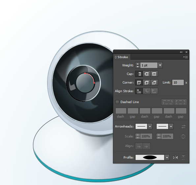Select the Round Cap icon
The image size is (196, 185).
pos(147,74)
